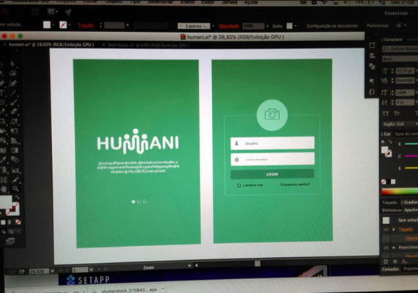The width and height of the screenshot is (418, 293).
Task: Open the 3 pontos stroke profile dropdown
Action: 197,26
